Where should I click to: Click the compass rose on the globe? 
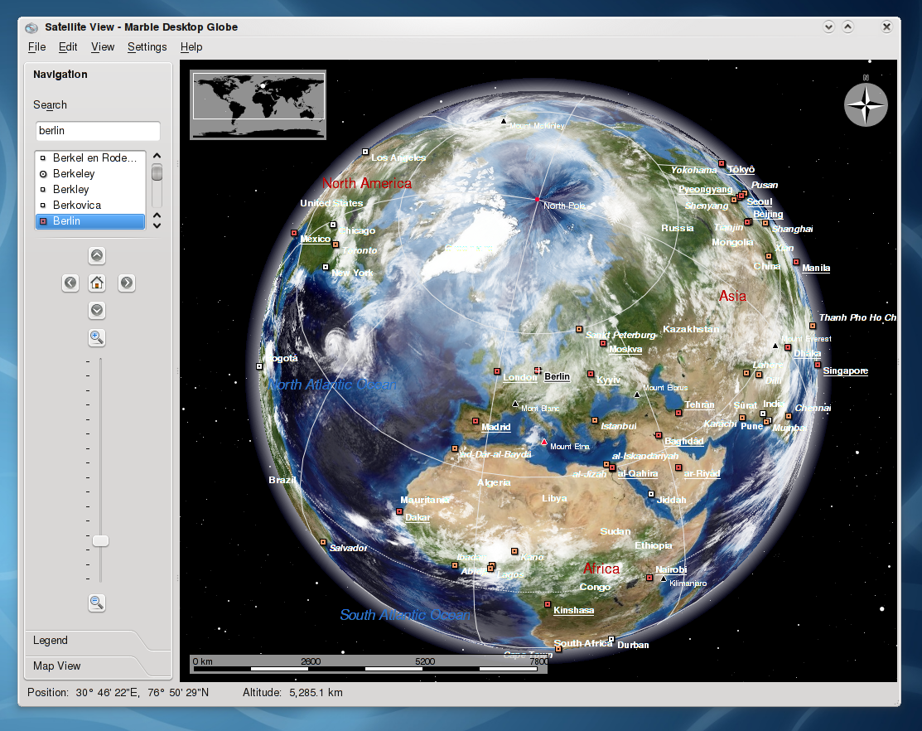[865, 104]
